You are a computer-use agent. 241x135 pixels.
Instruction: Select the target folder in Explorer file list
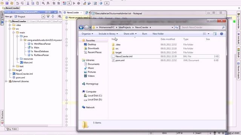118,52
